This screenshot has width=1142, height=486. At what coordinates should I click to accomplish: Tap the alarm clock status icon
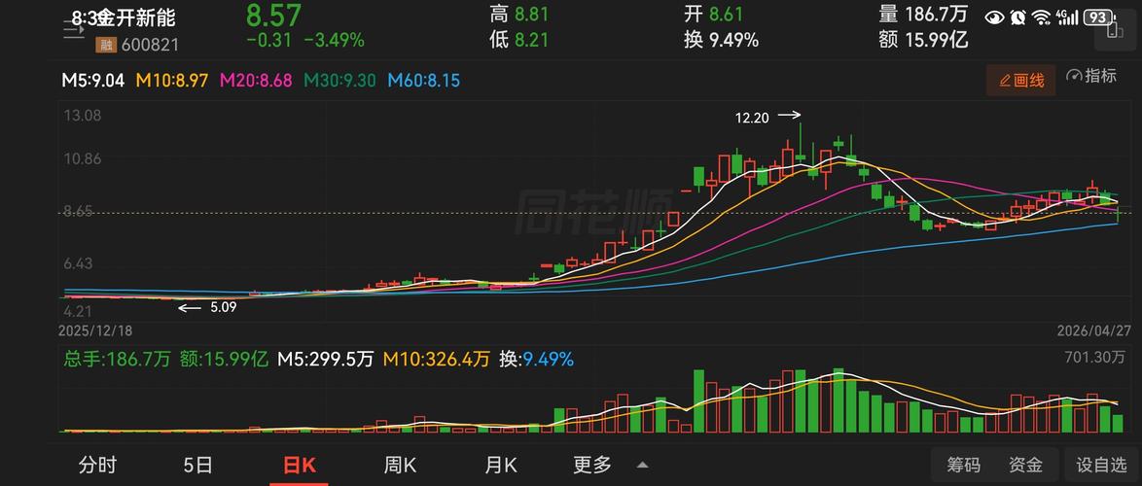[x=1018, y=16]
